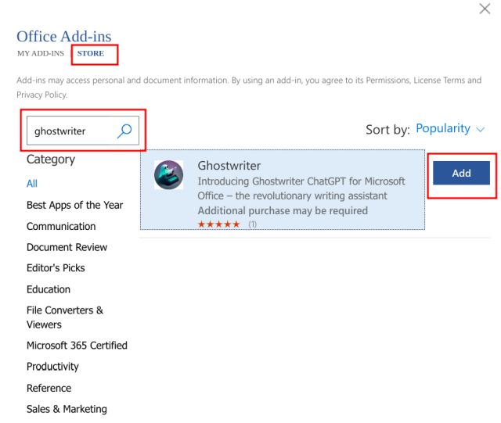The image size is (501, 423).
Task: Open the Sort by Popularity dropdown
Action: (x=450, y=129)
